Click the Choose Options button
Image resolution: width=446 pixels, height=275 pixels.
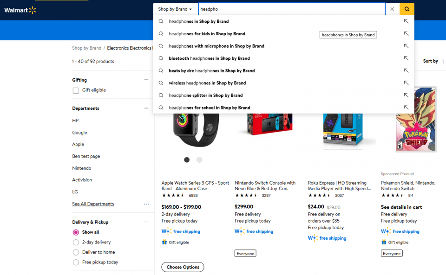pyautogui.click(x=183, y=267)
